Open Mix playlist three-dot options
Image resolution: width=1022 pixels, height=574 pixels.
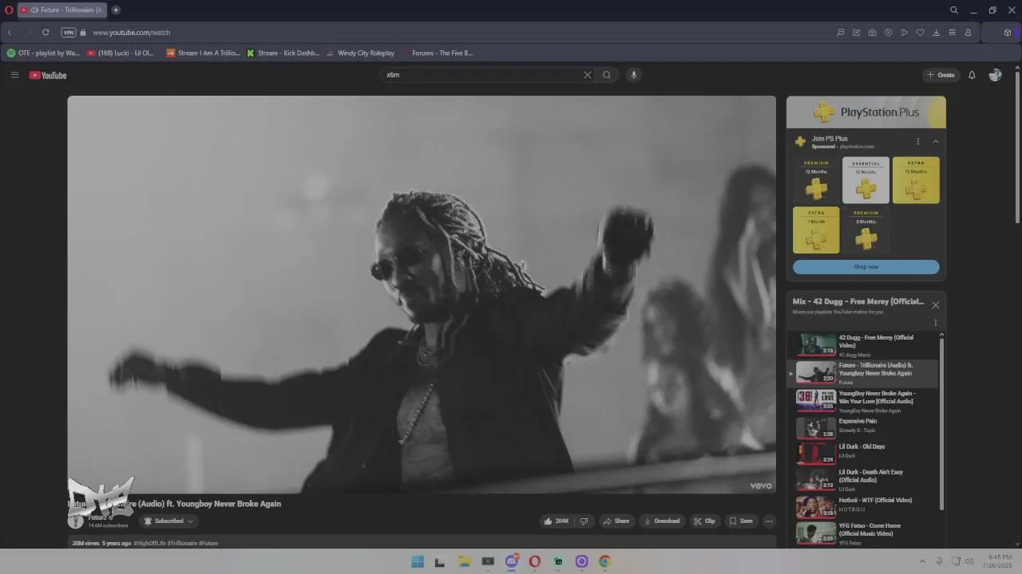click(936, 324)
